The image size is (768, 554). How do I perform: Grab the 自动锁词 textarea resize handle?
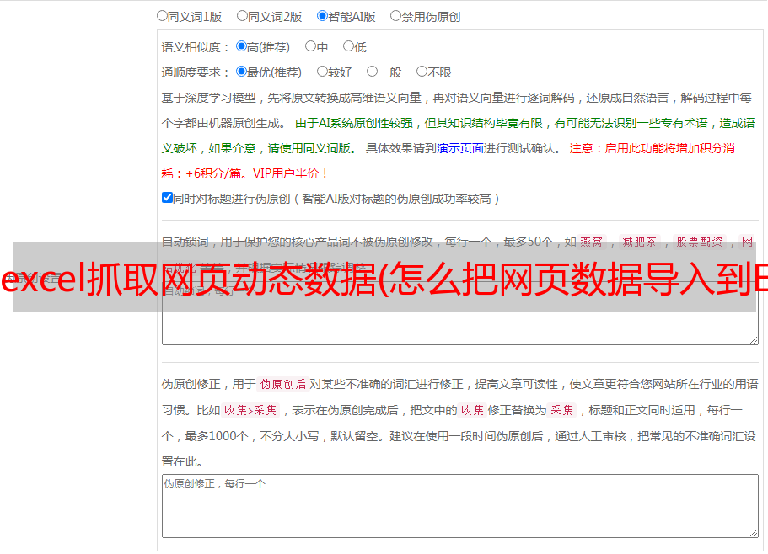click(x=754, y=340)
